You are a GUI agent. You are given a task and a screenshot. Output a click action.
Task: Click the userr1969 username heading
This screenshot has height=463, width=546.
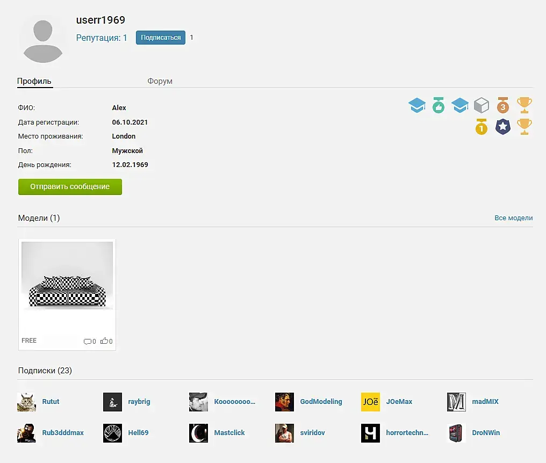(100, 20)
